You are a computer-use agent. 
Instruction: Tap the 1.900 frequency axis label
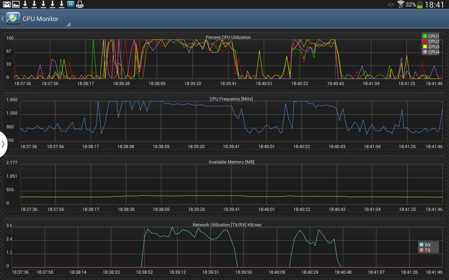point(12,100)
